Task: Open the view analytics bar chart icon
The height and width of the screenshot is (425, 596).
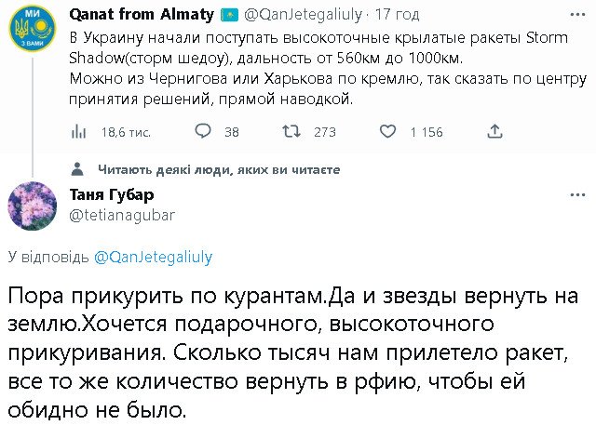Action: [79, 132]
